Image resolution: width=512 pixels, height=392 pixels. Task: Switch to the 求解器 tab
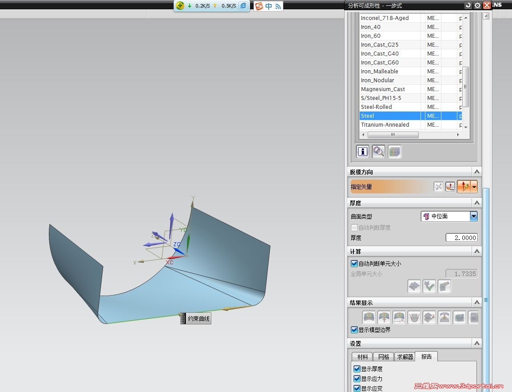pyautogui.click(x=405, y=357)
